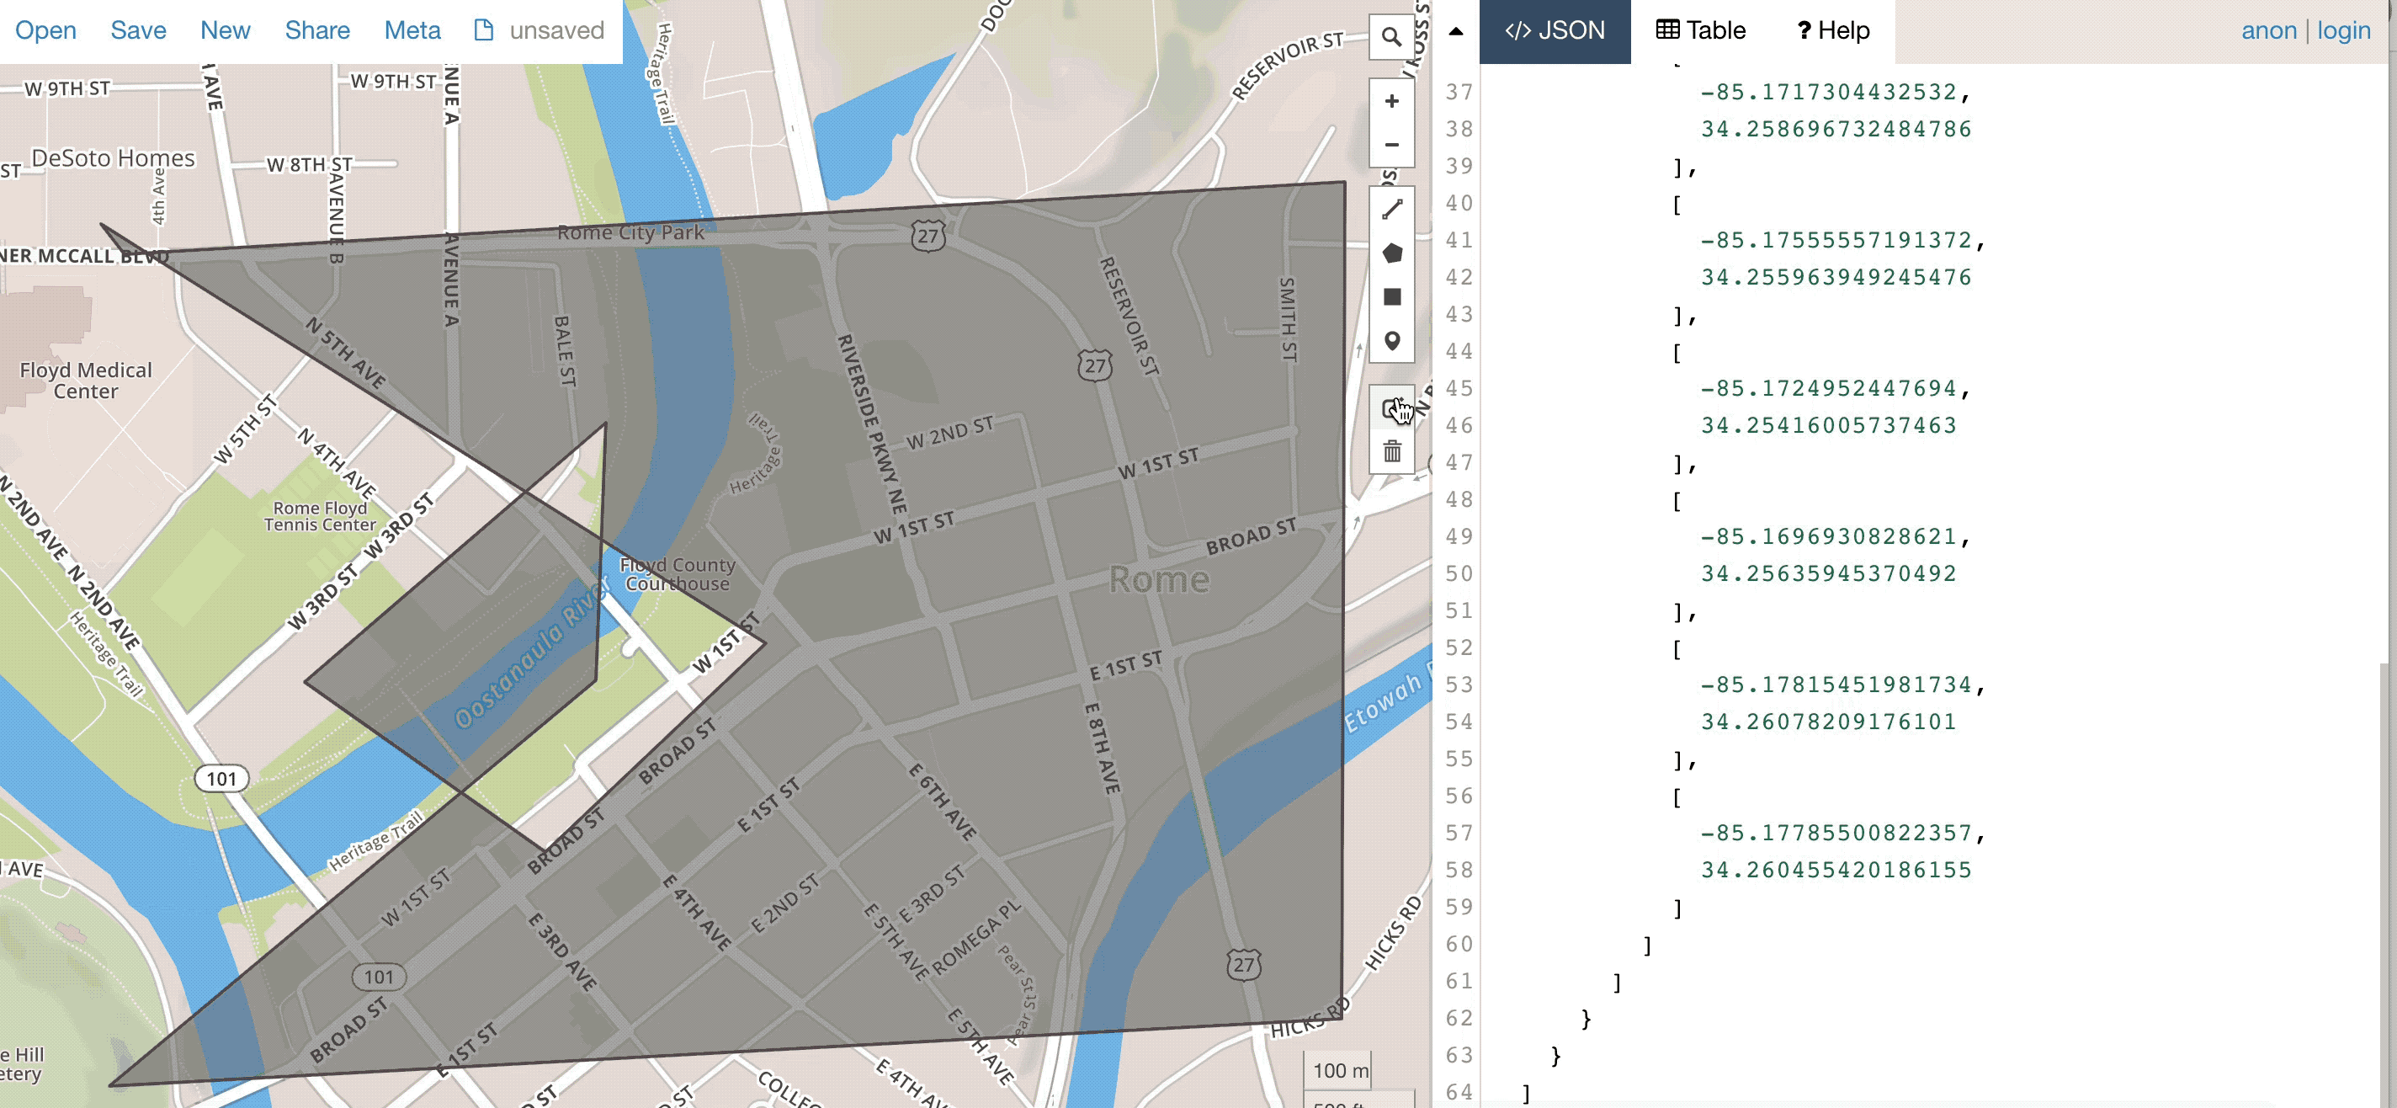Click the trash delete layers icon
This screenshot has height=1108, width=2397.
tap(1391, 451)
